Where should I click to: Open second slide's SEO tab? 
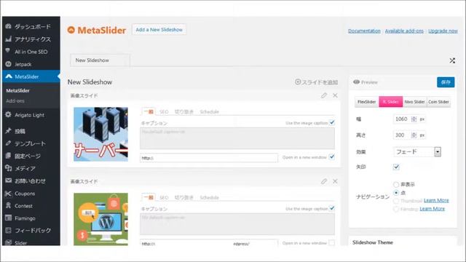pyautogui.click(x=164, y=197)
